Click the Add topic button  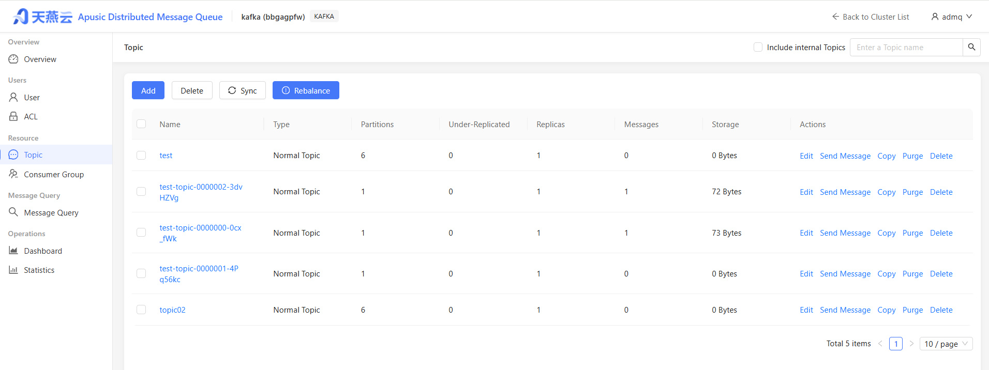[x=148, y=90]
